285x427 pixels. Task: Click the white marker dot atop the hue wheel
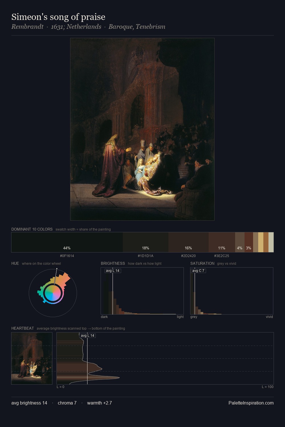(x=57, y=268)
